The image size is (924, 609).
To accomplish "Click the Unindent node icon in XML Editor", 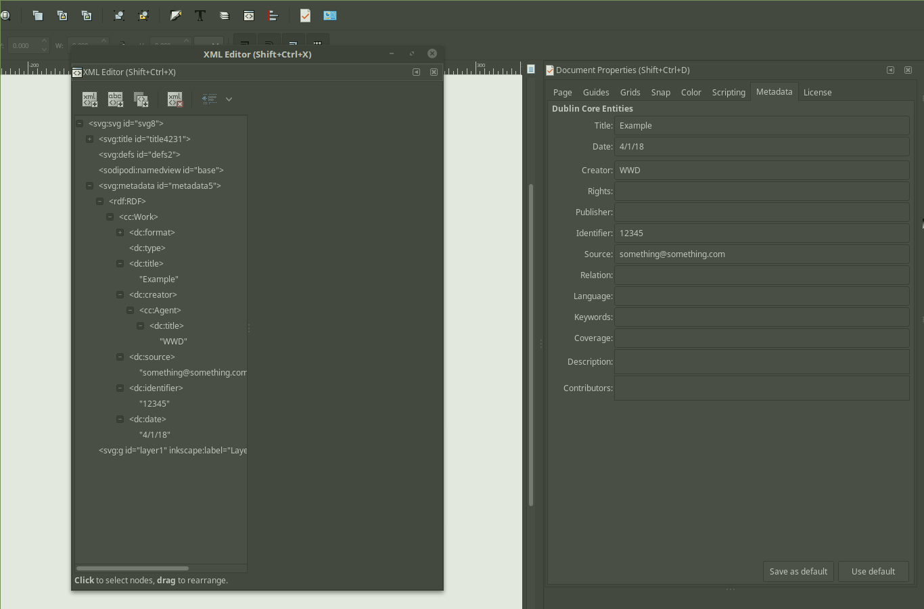I will 210,99.
